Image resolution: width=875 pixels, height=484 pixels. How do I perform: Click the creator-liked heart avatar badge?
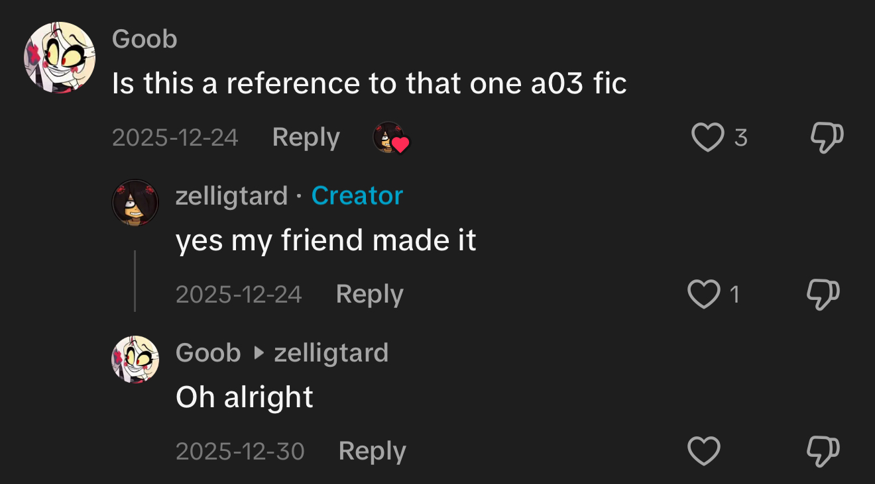pyautogui.click(x=391, y=138)
